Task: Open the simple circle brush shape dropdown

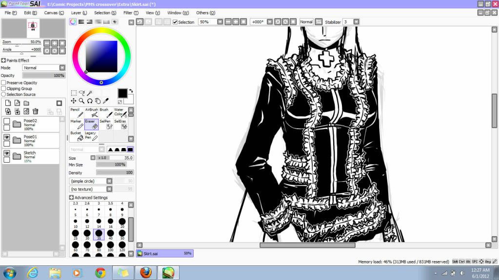Action: coord(109,181)
